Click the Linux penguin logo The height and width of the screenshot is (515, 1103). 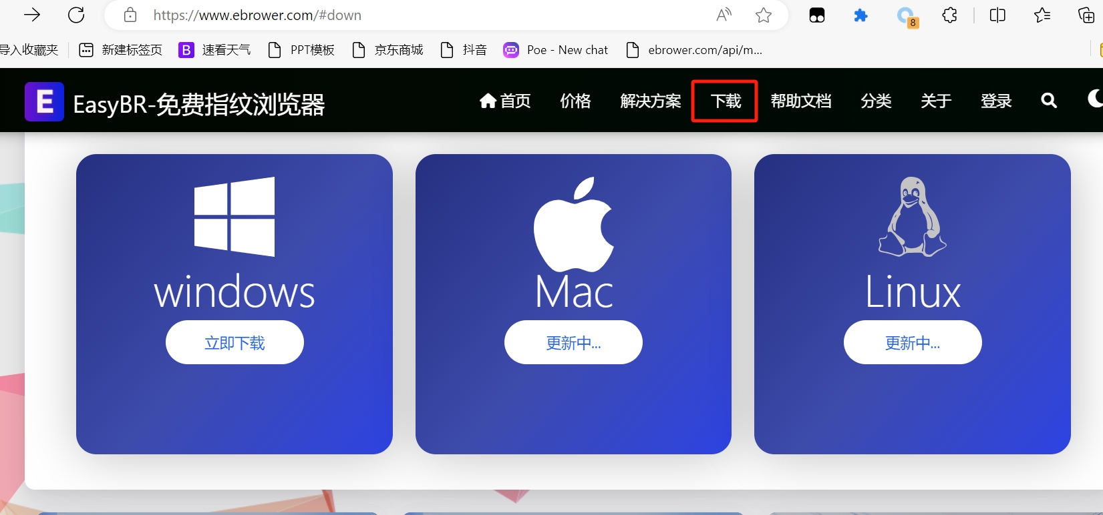tap(913, 217)
